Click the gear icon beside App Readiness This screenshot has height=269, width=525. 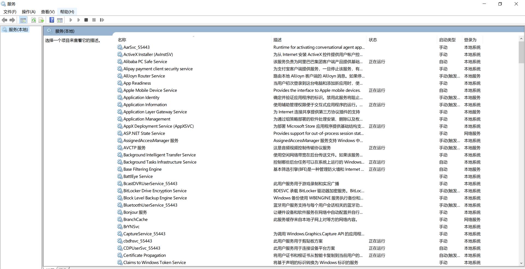[120, 83]
